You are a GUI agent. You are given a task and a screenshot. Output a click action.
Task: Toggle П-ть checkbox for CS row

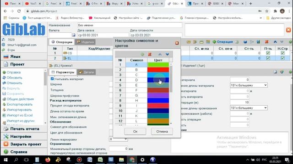(x=268, y=53)
